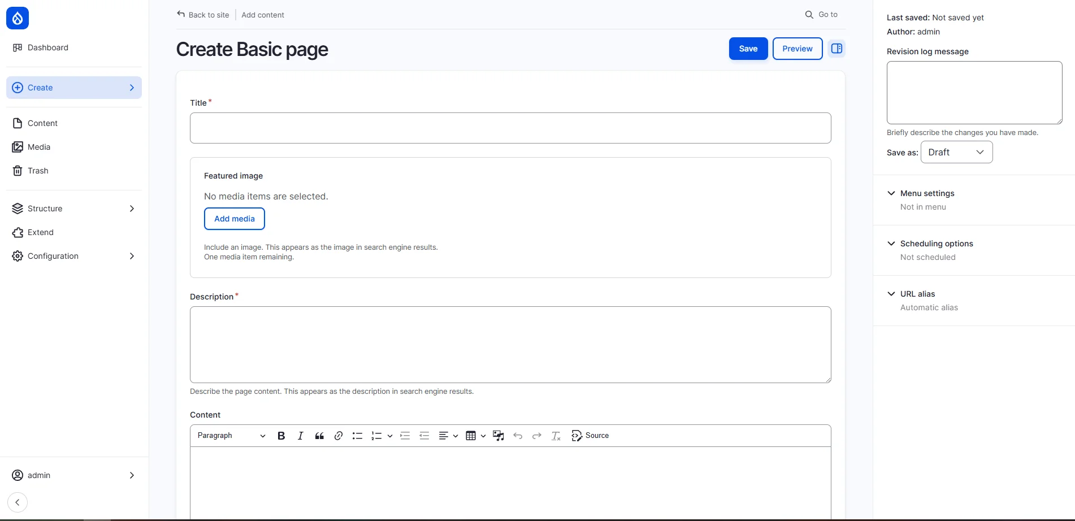Toggle italic formatting in Content editor
The image size is (1075, 521).
click(x=300, y=436)
